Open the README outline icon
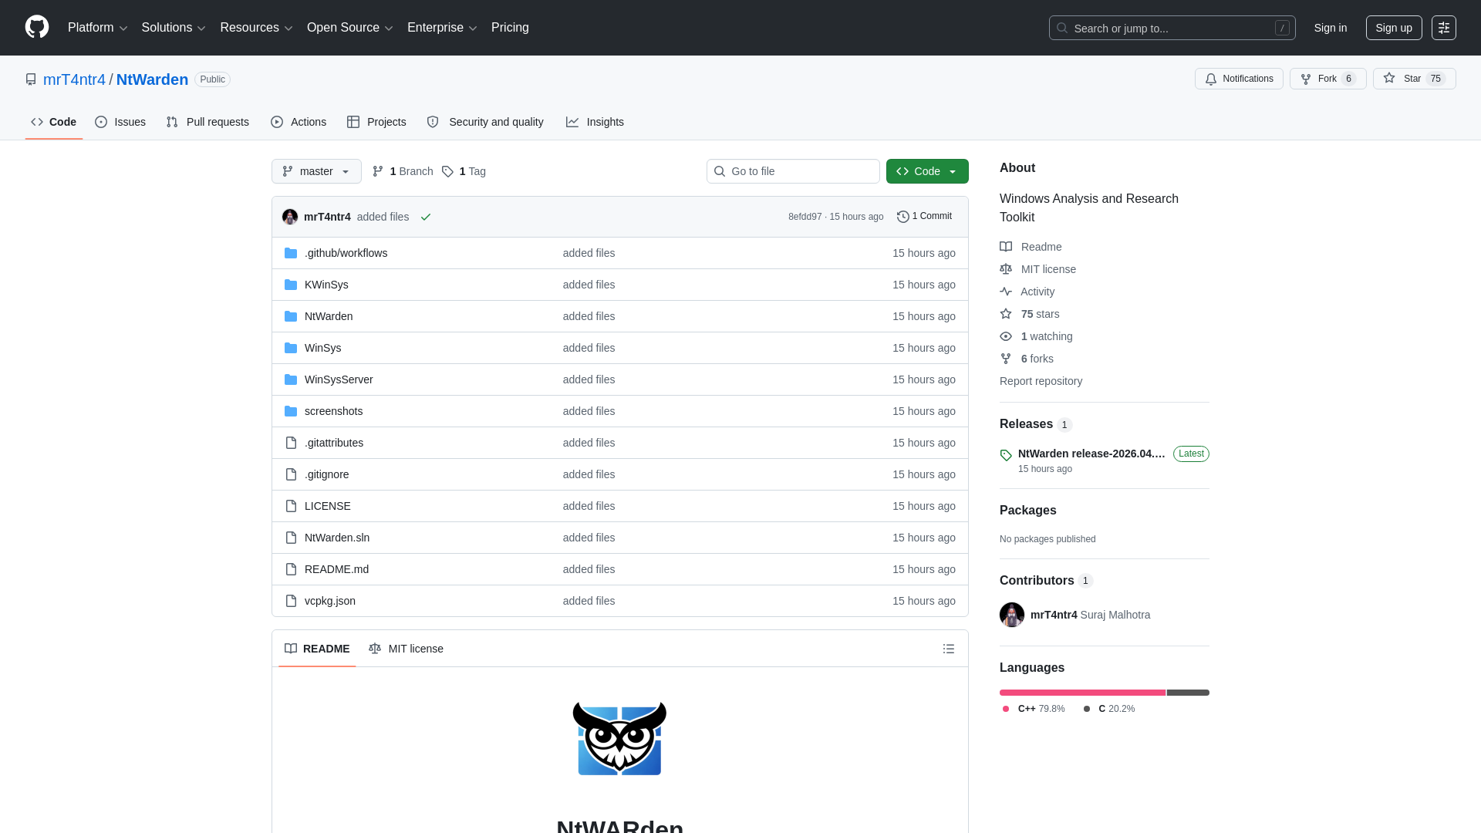This screenshot has height=833, width=1481. (949, 649)
